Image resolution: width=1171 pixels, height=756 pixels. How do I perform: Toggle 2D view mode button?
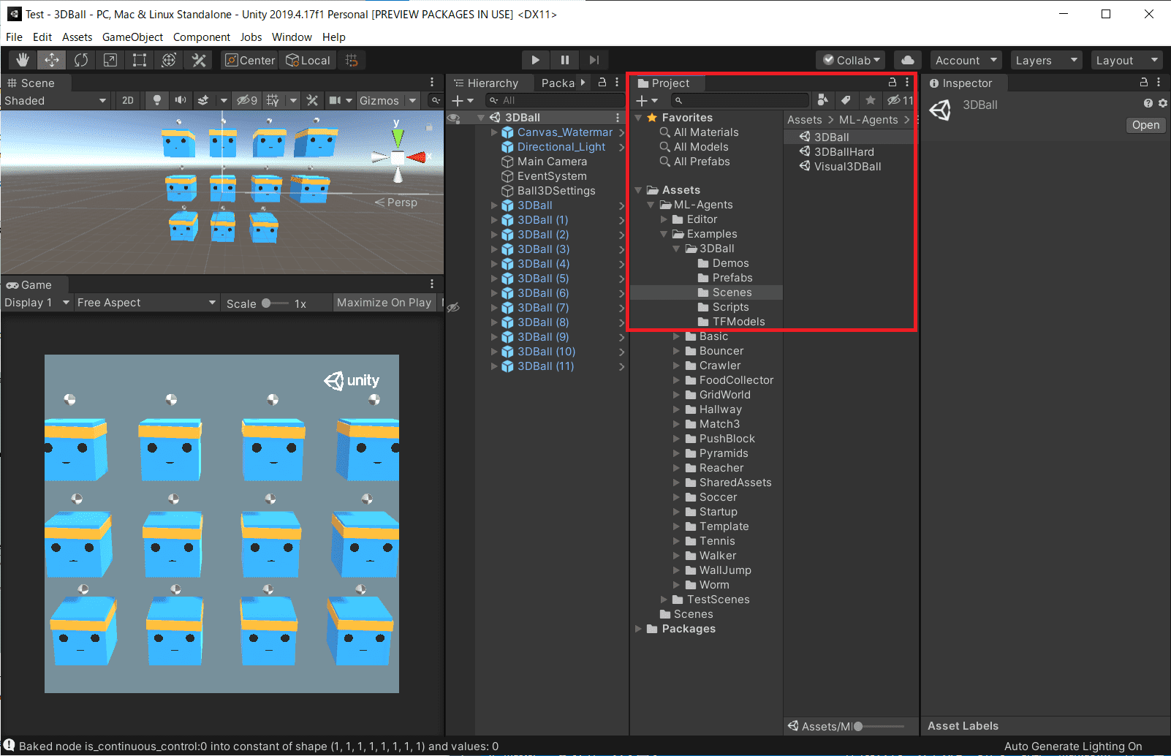(x=128, y=100)
